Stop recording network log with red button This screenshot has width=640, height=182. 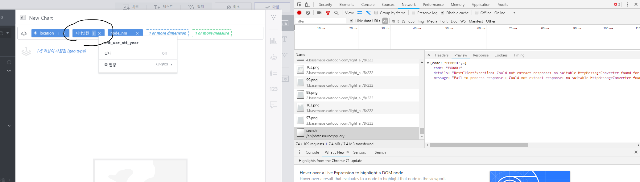click(299, 13)
